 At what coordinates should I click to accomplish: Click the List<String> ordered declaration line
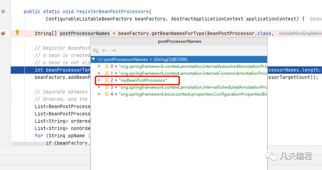point(63,121)
